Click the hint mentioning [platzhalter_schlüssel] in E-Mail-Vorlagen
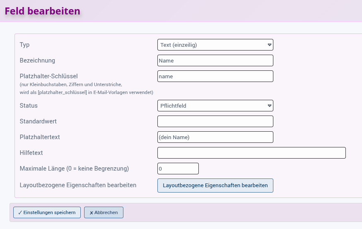 tap(86, 92)
